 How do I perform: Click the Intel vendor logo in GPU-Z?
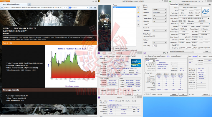coord(206,11)
